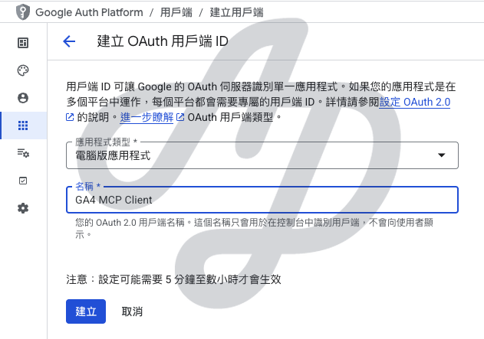This screenshot has height=339, width=484.
Task: Click the 名稱 field containing GA4 MCP Client
Action: (x=262, y=200)
